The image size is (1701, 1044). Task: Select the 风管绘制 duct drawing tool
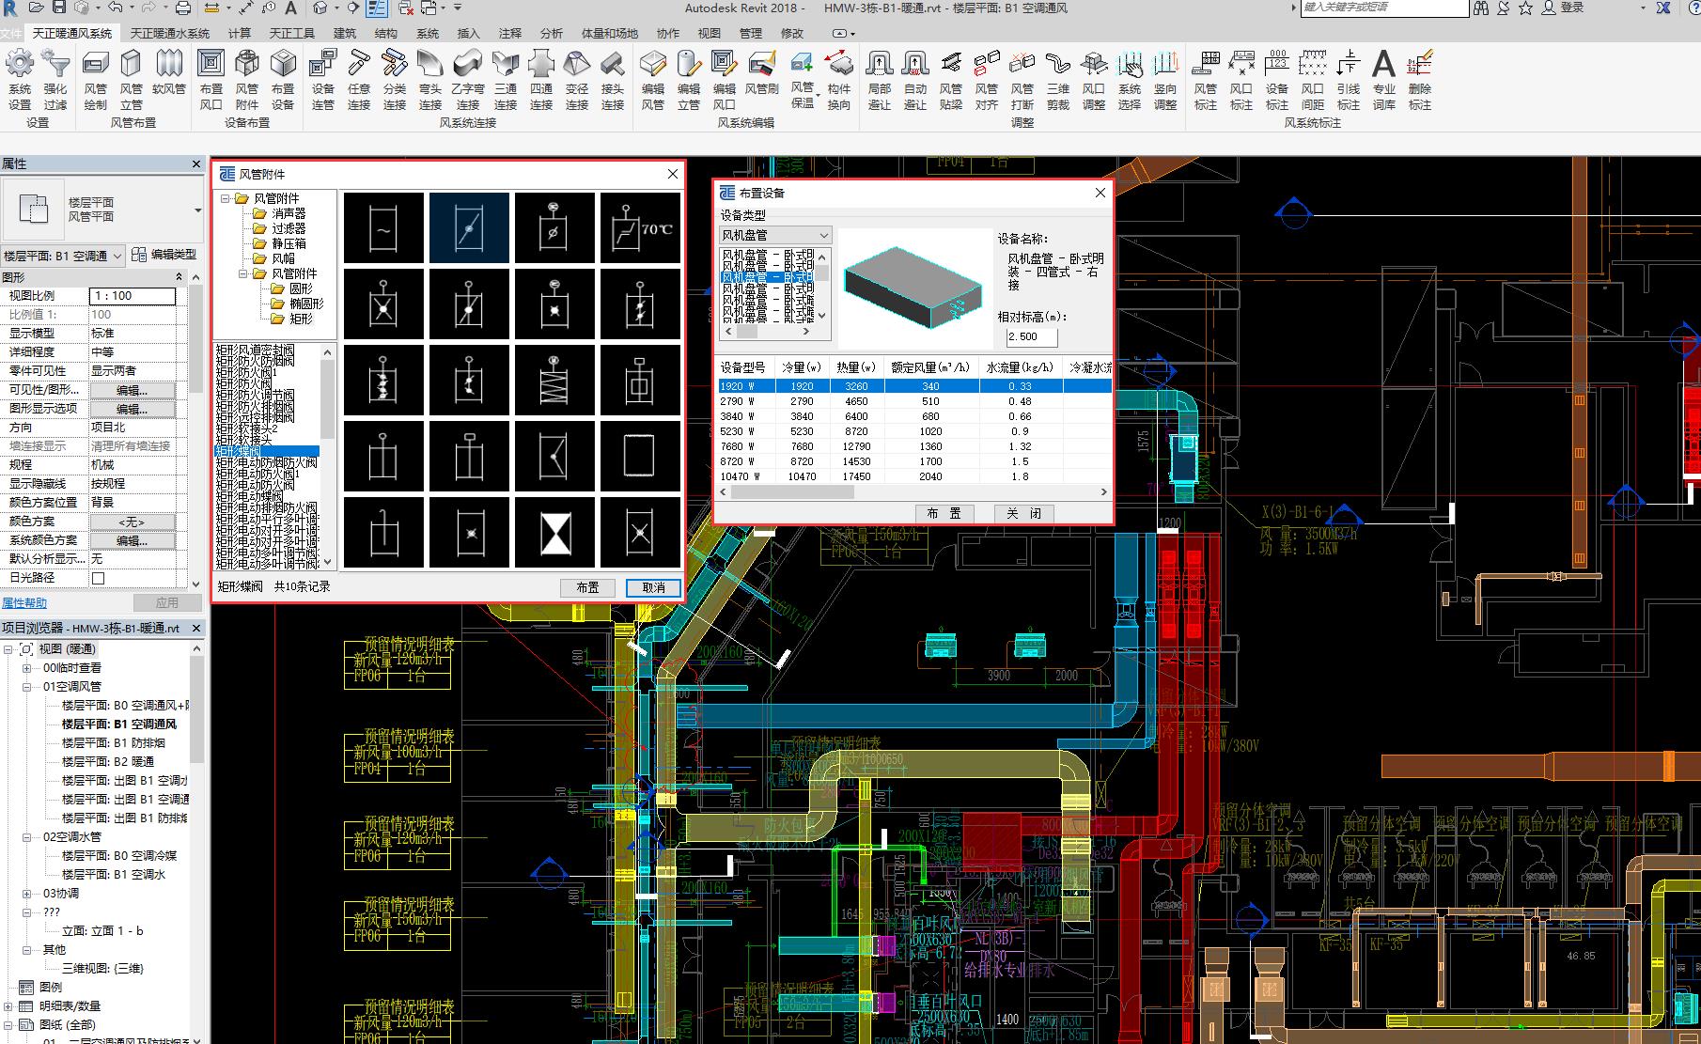click(95, 79)
